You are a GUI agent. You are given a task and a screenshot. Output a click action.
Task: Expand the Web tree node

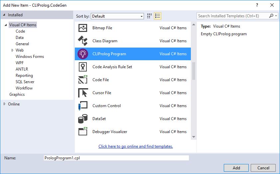pyautogui.click(x=12, y=50)
